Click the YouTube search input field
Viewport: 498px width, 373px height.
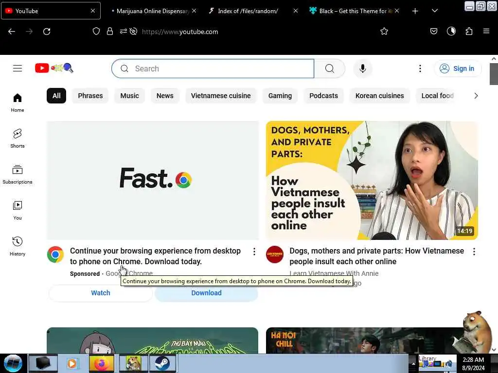213,68
